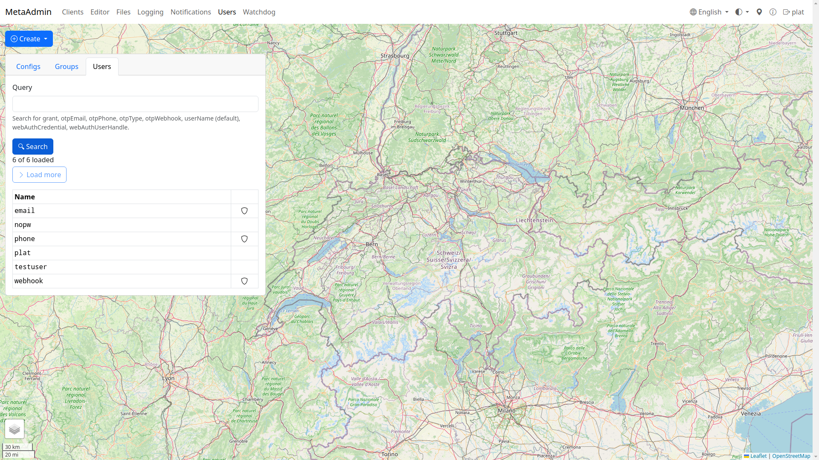Open the theme contrast dropdown
The width and height of the screenshot is (819, 460).
pyautogui.click(x=742, y=12)
